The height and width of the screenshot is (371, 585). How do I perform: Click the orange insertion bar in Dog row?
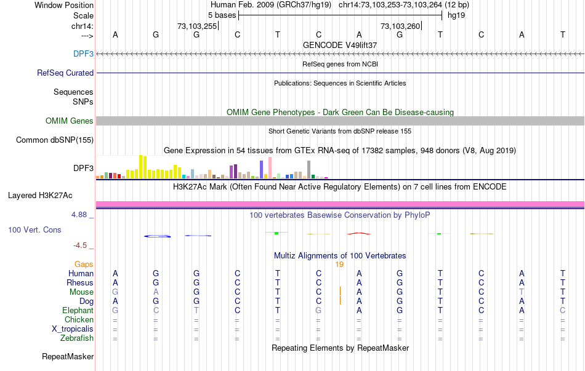coord(340,300)
